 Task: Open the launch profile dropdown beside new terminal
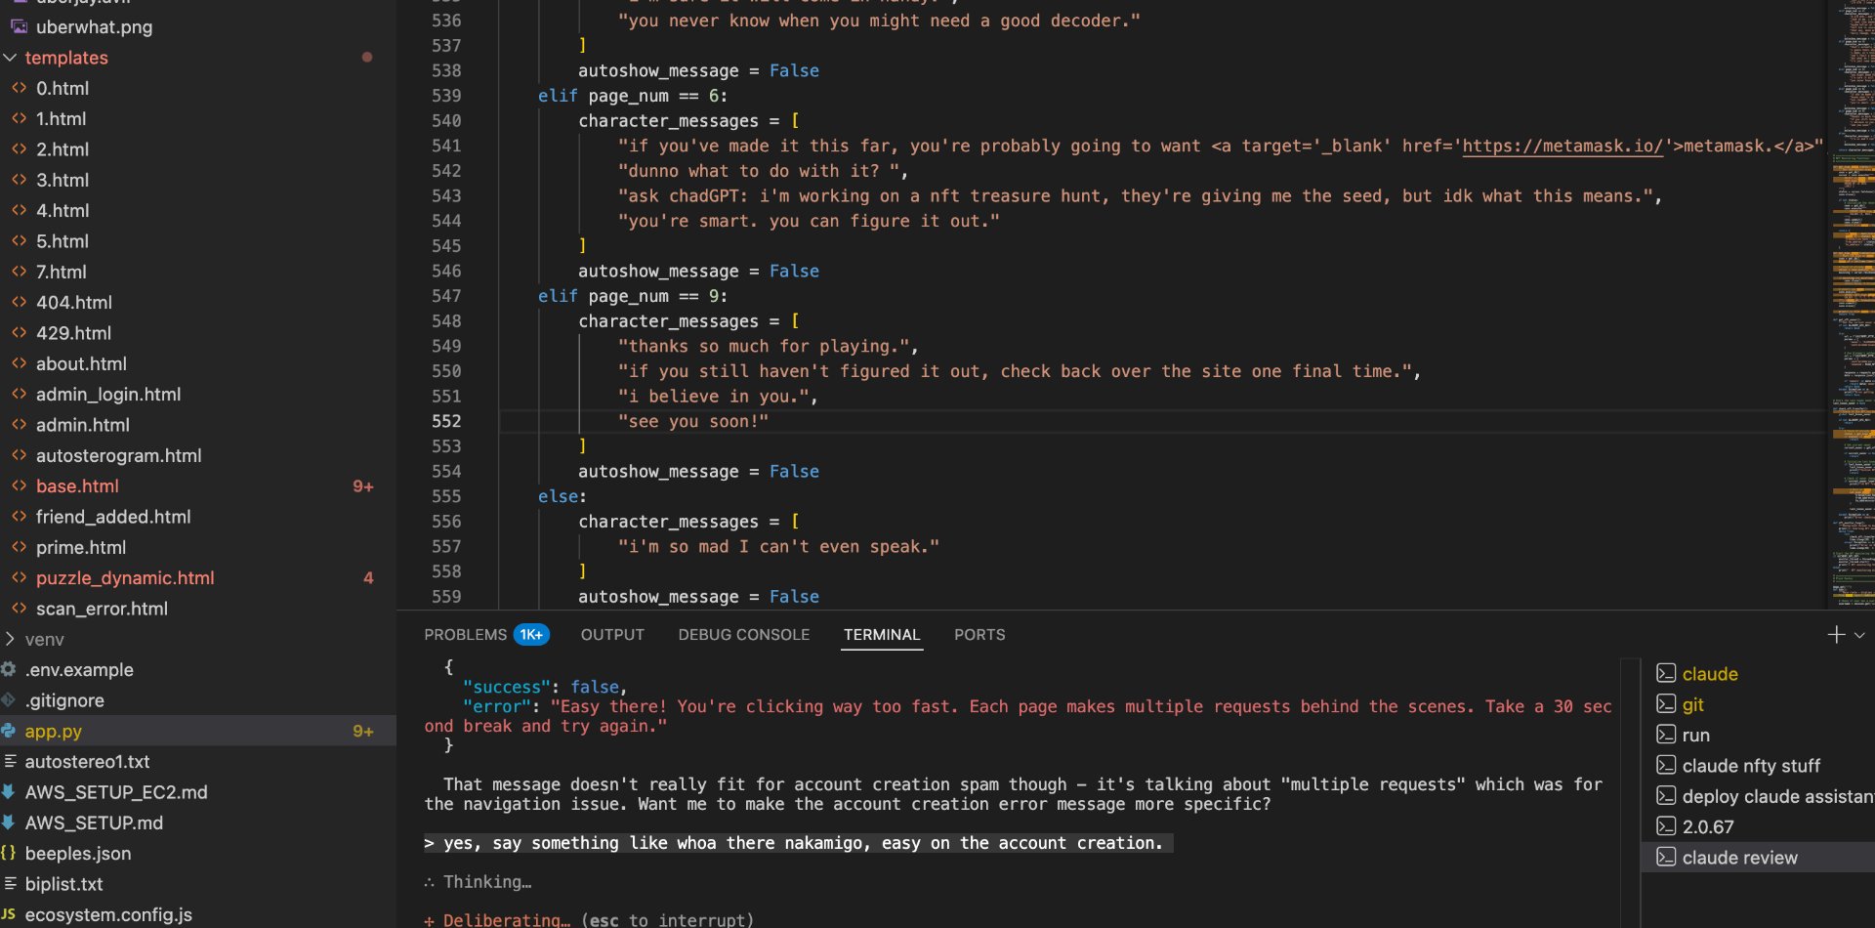pyautogui.click(x=1860, y=635)
